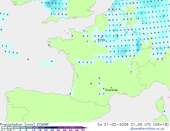Viewport: 170px width, 131px height.
Task: Pick the 0.5–1 mm legend swatch
Action: click(x=11, y=128)
